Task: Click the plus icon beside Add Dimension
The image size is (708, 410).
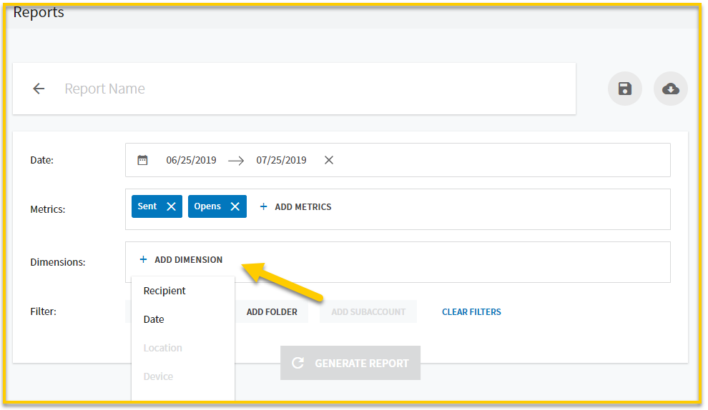Action: pos(143,259)
